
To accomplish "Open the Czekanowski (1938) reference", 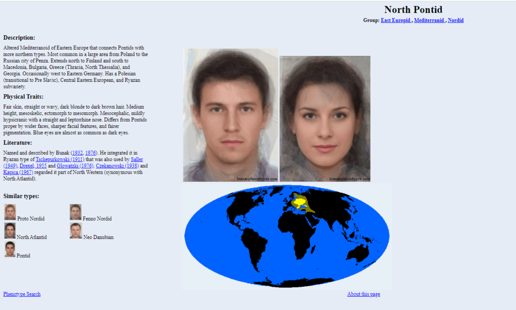I will [x=118, y=166].
